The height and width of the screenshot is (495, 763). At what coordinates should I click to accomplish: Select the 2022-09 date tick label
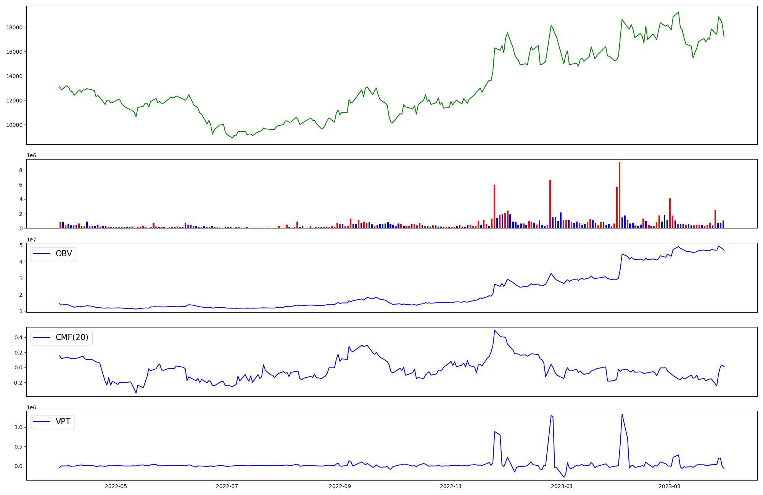340,486
